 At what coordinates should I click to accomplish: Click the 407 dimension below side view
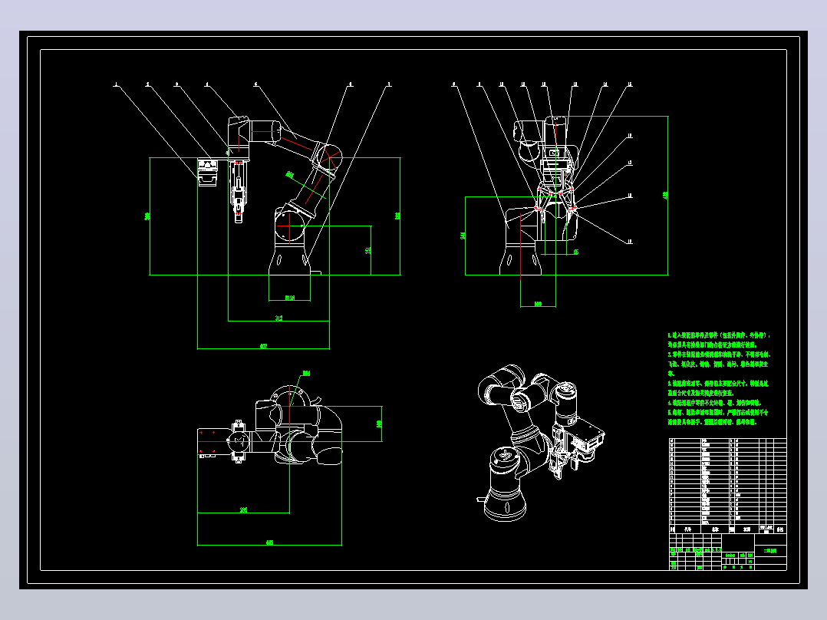263,346
